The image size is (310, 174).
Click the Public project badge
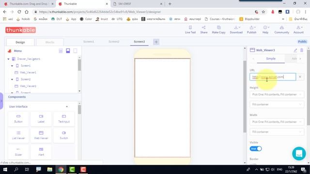coord(302,42)
